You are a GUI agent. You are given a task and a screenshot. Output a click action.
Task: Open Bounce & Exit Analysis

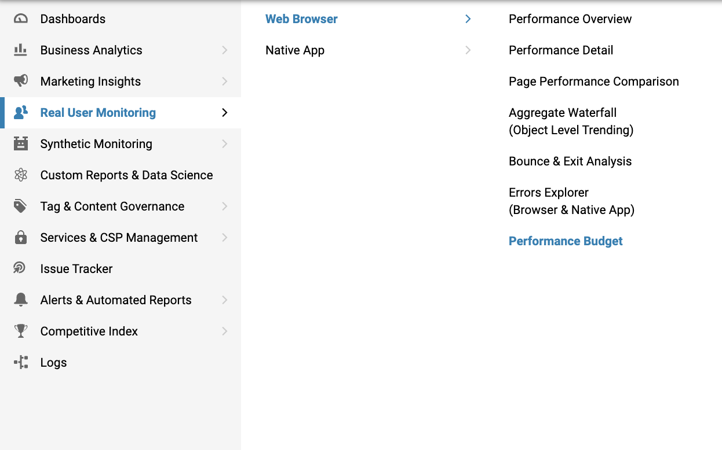pyautogui.click(x=570, y=161)
